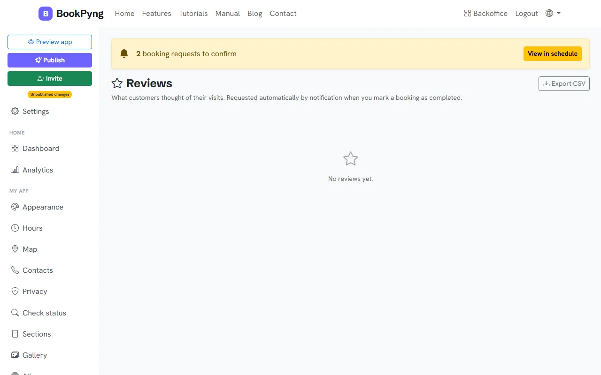
Task: Click the Appearance palette icon
Action: (x=15, y=207)
